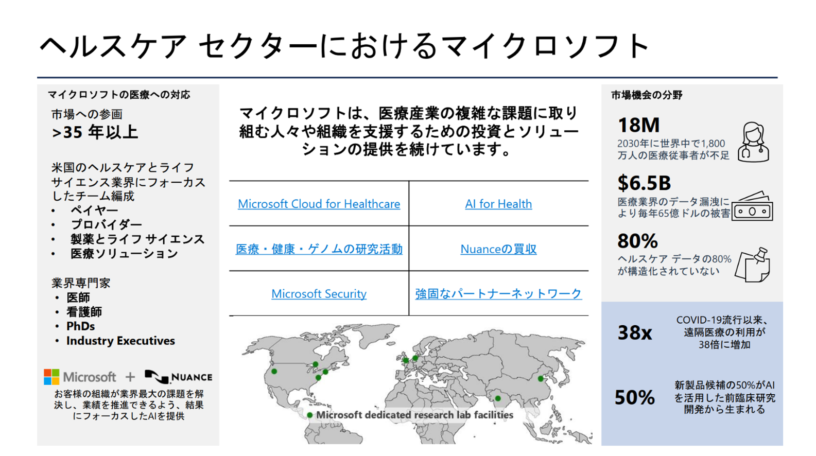Select the 18M statistic heading

click(x=638, y=125)
